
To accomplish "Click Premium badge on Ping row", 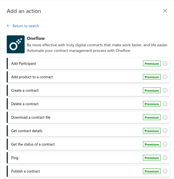I will coord(152,158).
